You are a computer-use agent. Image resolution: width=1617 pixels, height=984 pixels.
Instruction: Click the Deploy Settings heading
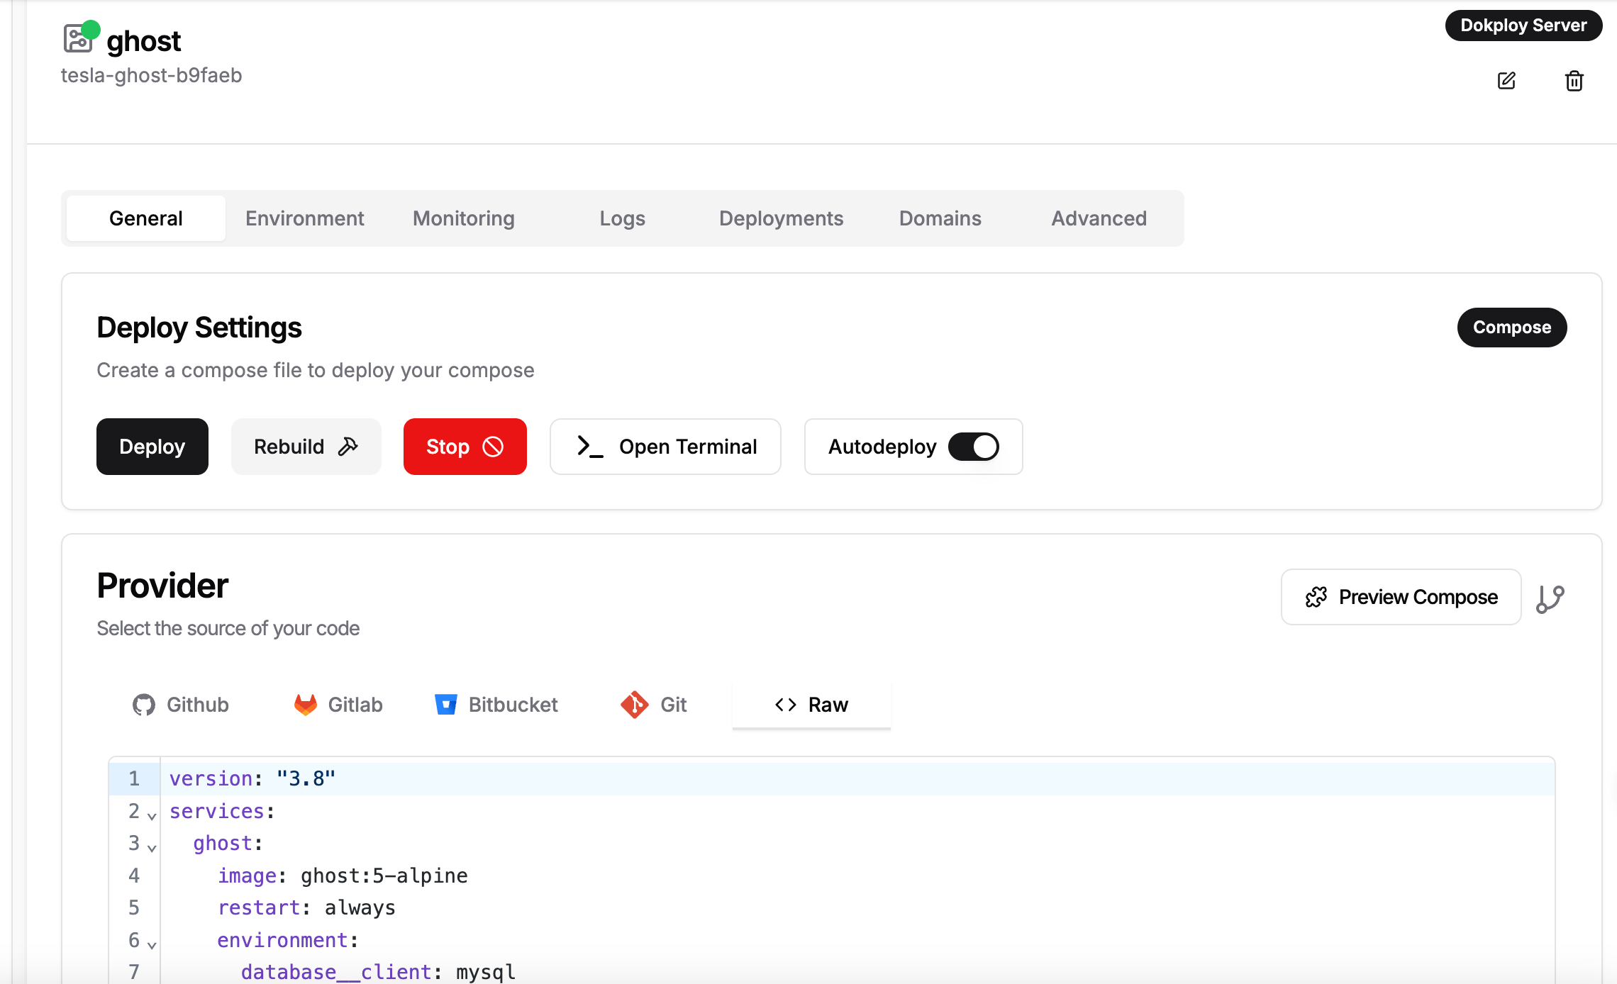[x=199, y=328]
